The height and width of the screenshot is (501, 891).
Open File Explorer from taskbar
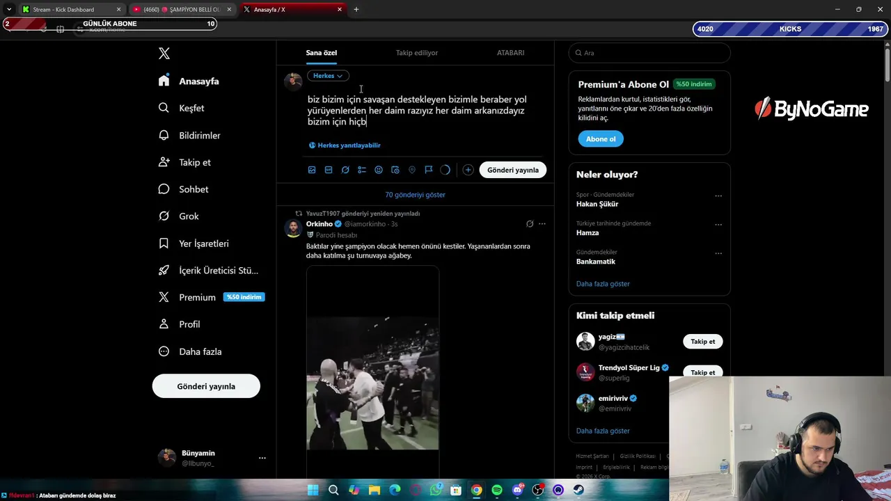coord(374,490)
